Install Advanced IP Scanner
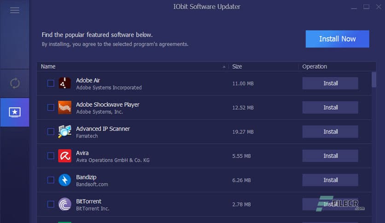The width and height of the screenshot is (385, 223). click(x=330, y=132)
